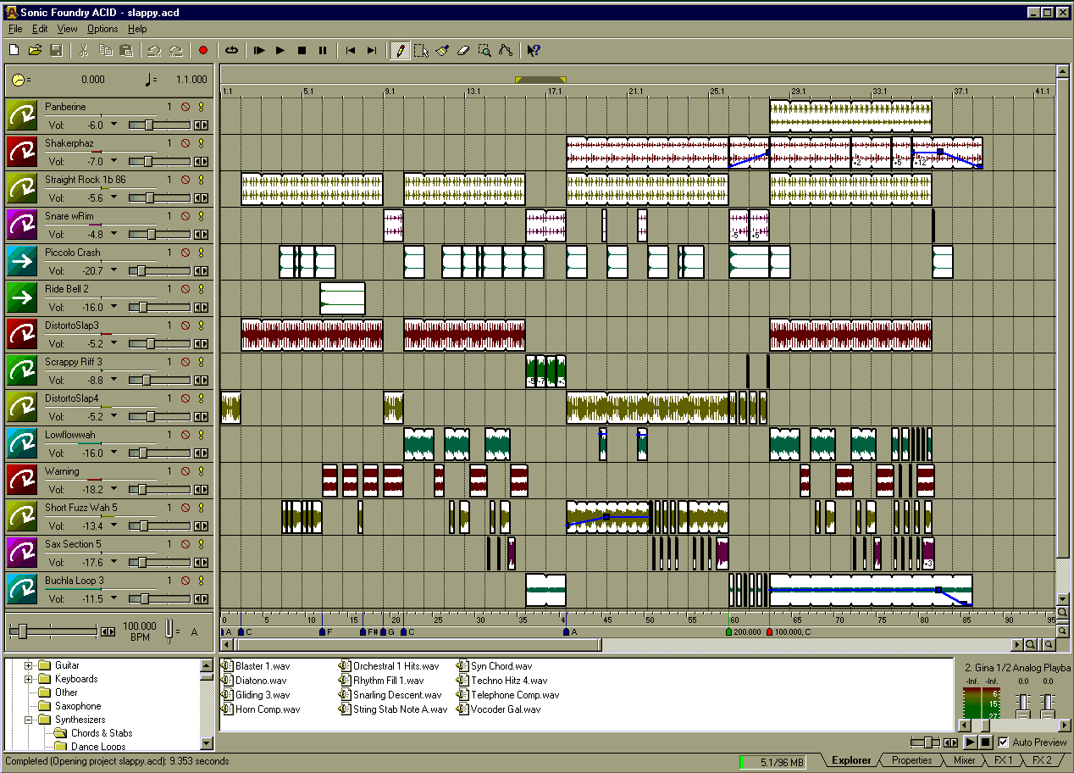Toggle the Loop Playback icon
Screen dimensions: 1074x773
tap(231, 51)
